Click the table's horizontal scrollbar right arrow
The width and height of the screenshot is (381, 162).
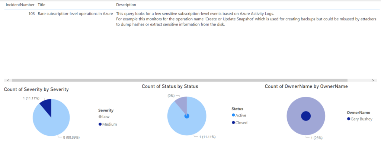[373, 80]
